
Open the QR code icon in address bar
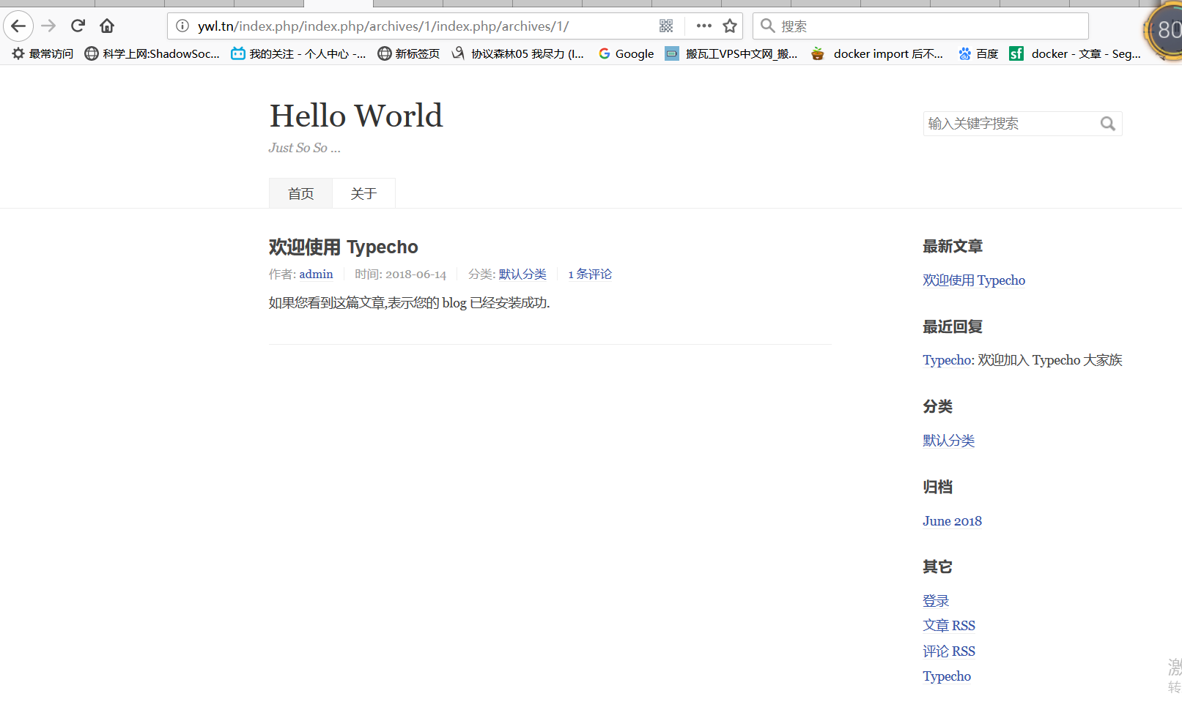coord(666,26)
